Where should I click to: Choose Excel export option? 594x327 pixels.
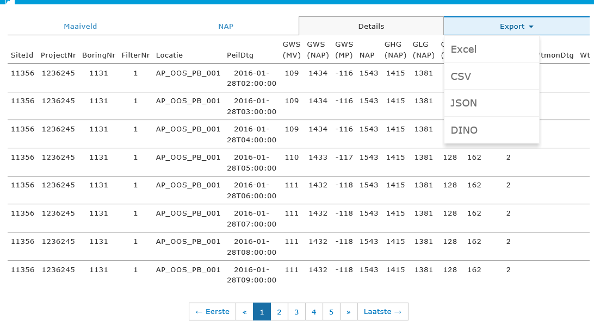click(x=492, y=49)
